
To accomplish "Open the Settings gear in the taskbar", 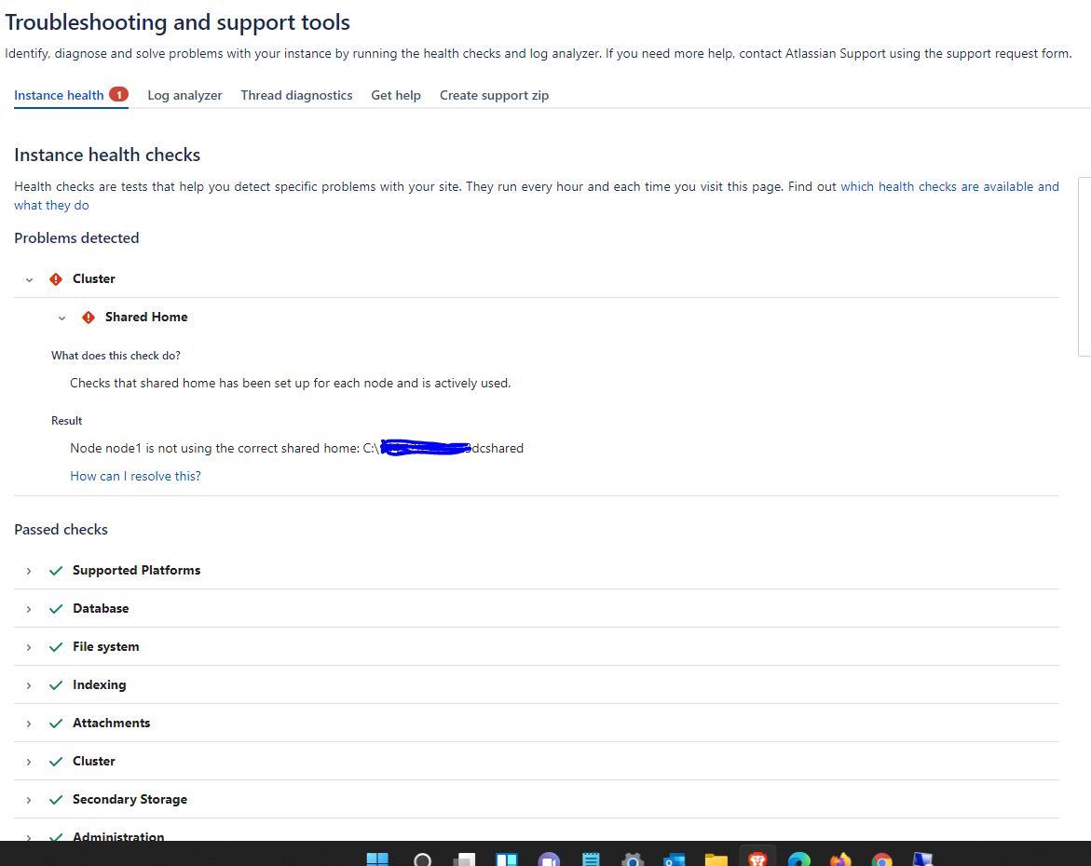I will coord(633,859).
